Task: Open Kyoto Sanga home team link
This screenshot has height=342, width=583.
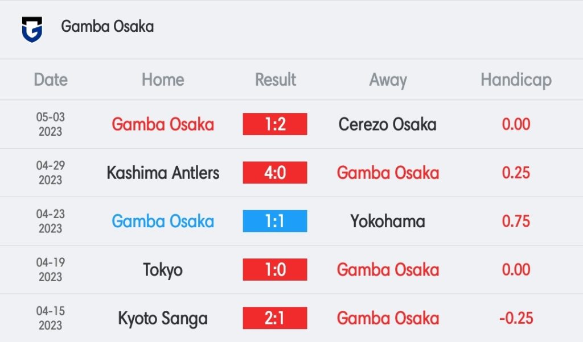Action: pos(163,319)
